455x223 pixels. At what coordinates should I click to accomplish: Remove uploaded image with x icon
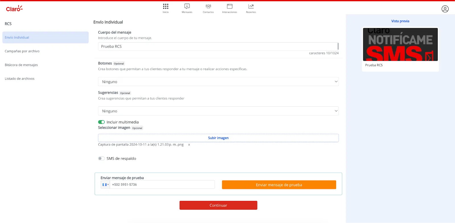[x=189, y=145]
